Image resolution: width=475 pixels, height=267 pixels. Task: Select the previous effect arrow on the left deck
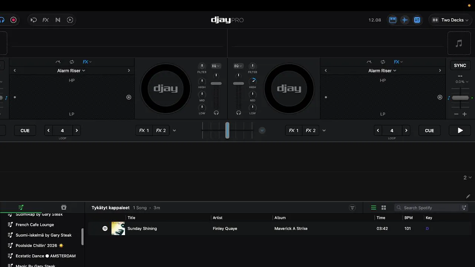[x=15, y=70]
